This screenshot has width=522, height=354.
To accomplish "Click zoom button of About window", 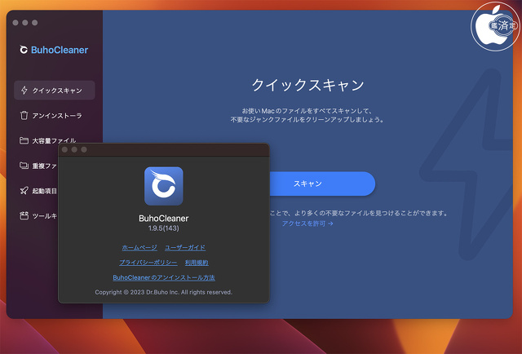I will (84, 149).
